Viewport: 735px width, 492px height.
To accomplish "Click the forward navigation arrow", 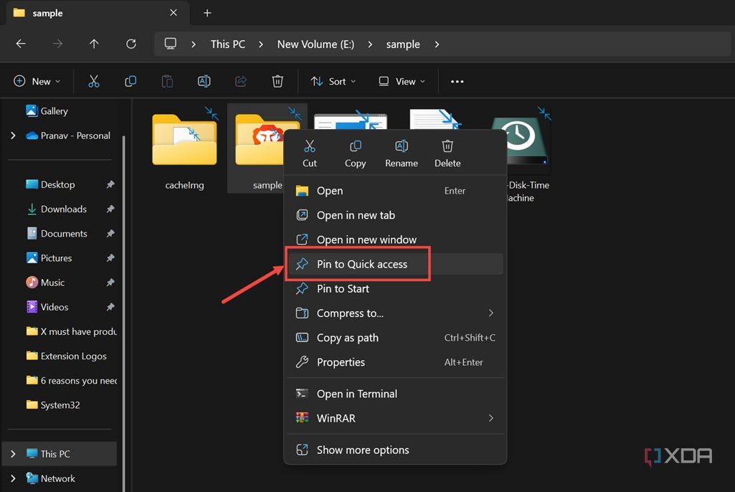I will 57,44.
